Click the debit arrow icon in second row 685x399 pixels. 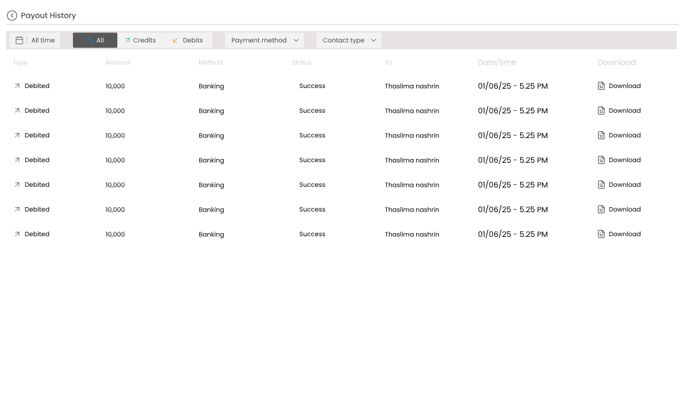(17, 111)
